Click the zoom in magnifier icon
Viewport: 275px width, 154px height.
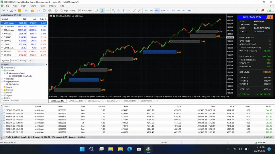click(113, 11)
